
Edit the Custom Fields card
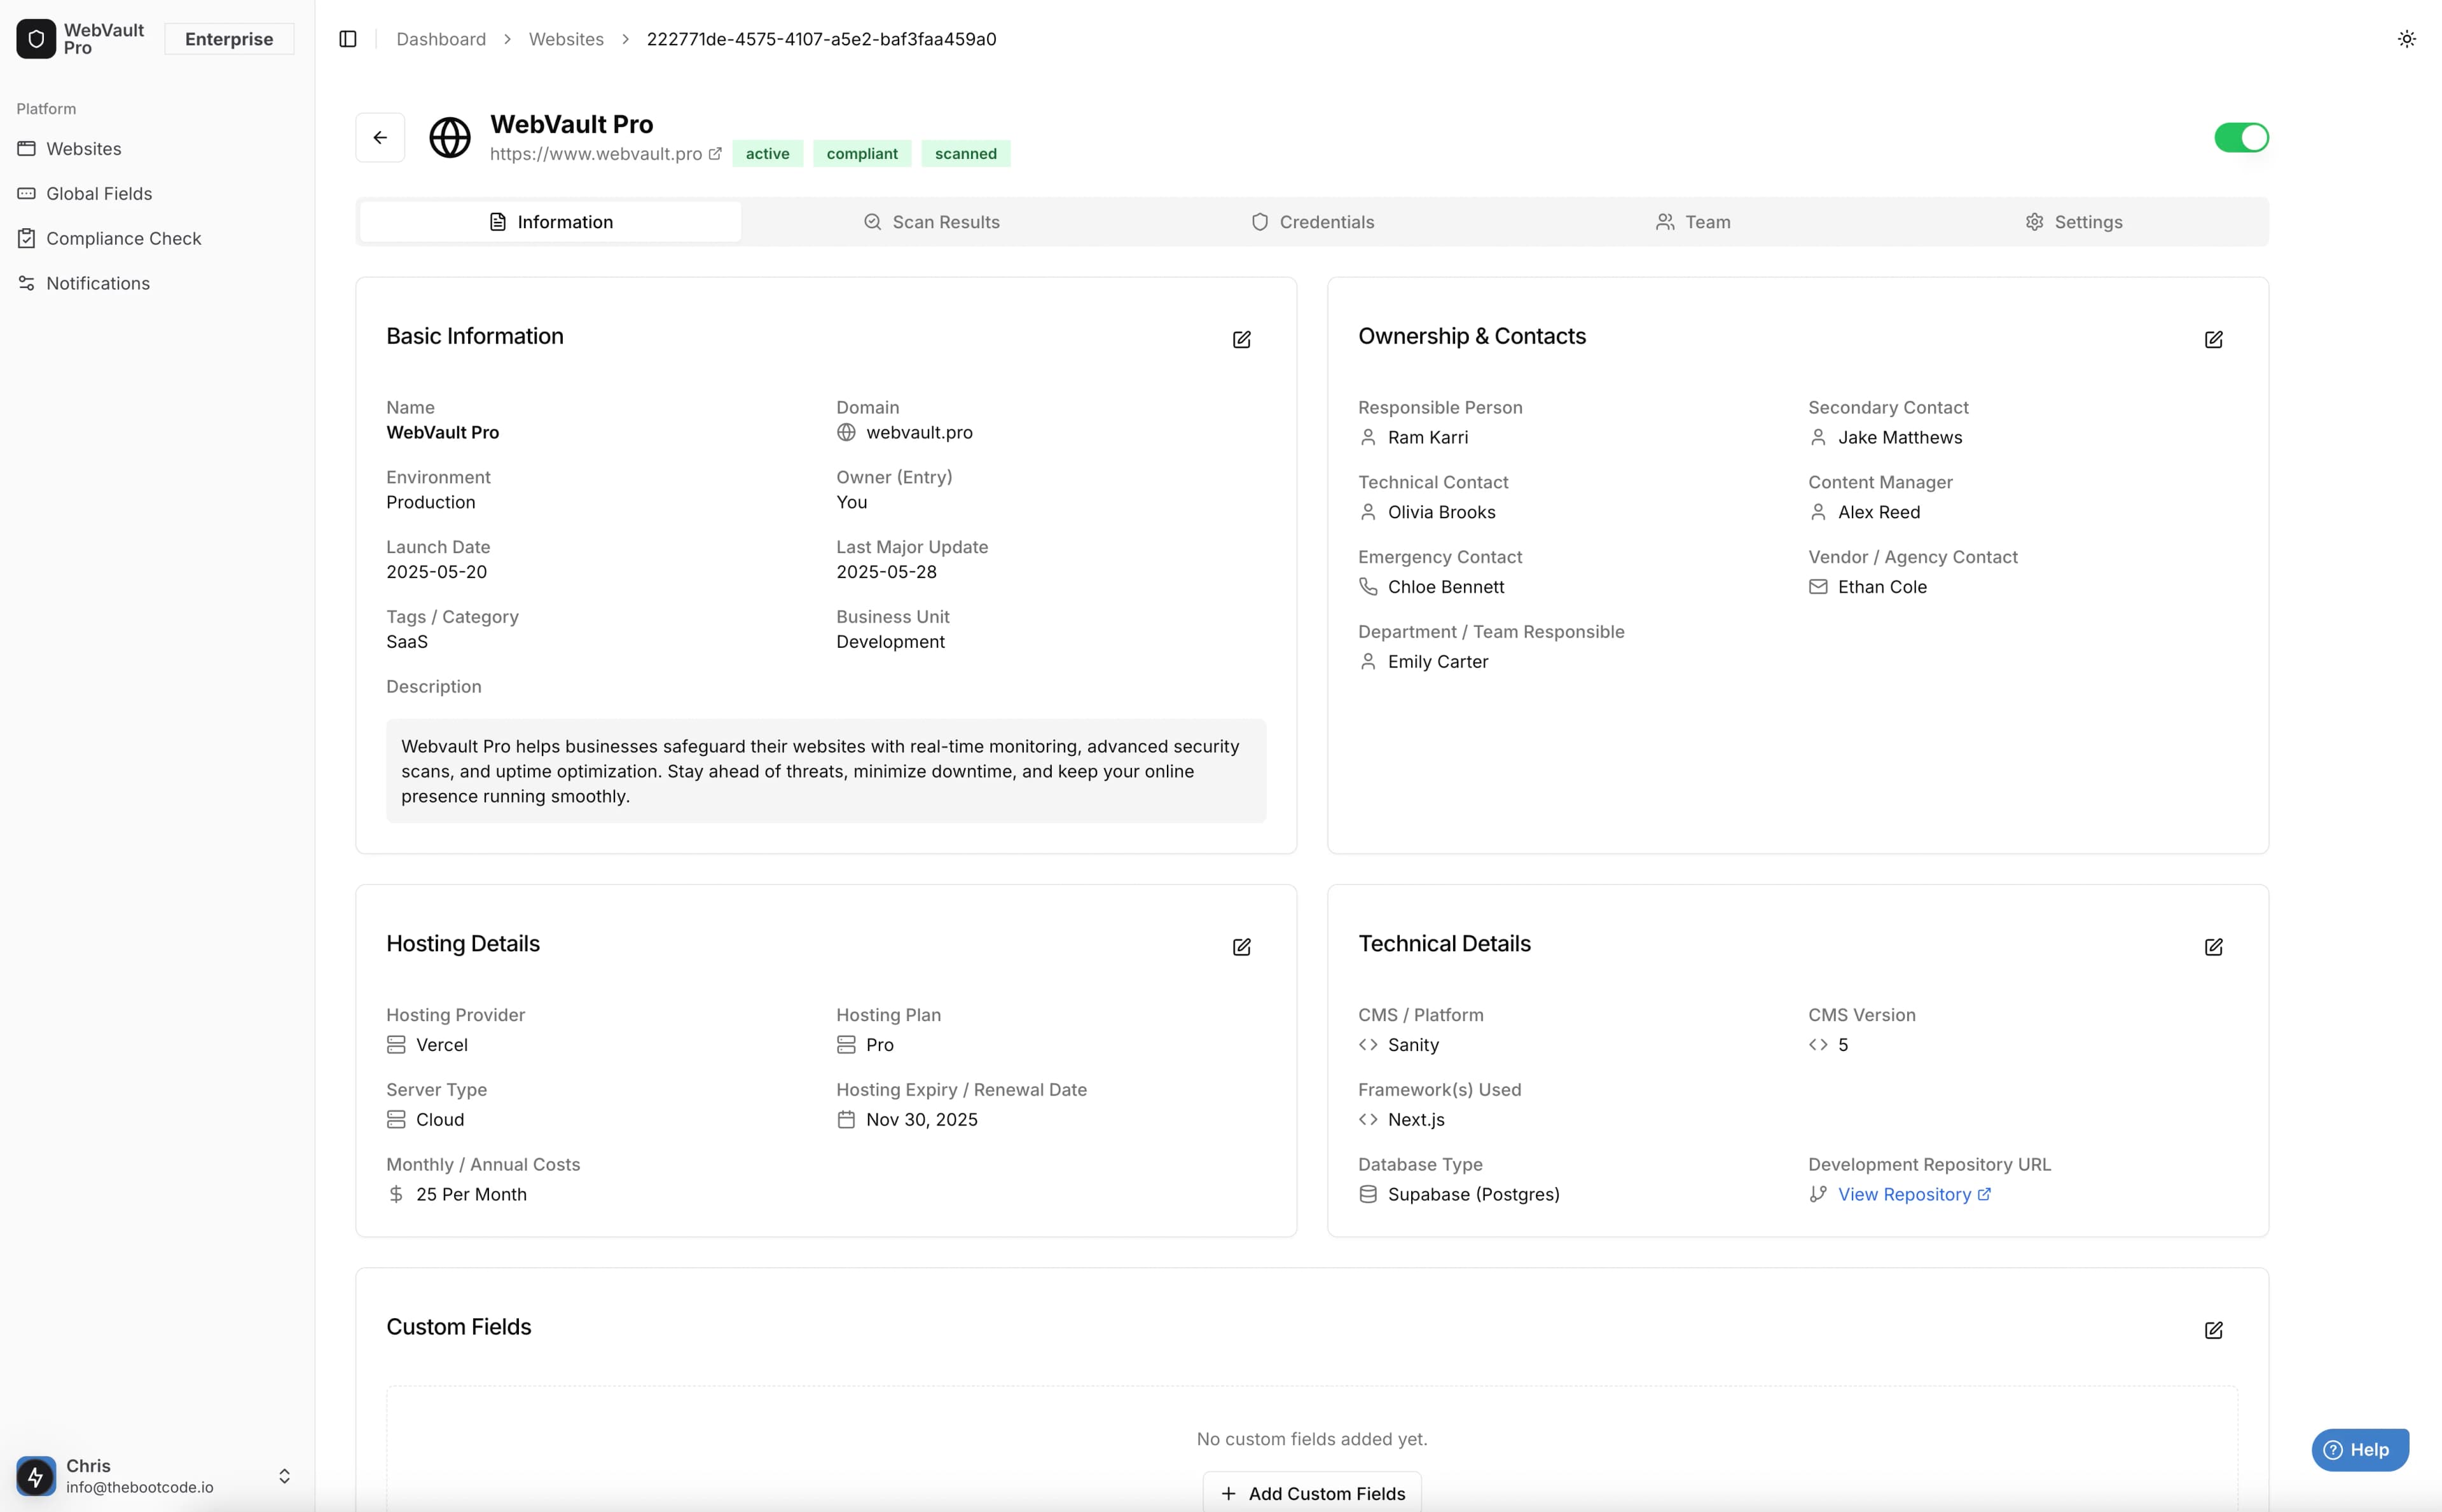pyautogui.click(x=2213, y=1330)
